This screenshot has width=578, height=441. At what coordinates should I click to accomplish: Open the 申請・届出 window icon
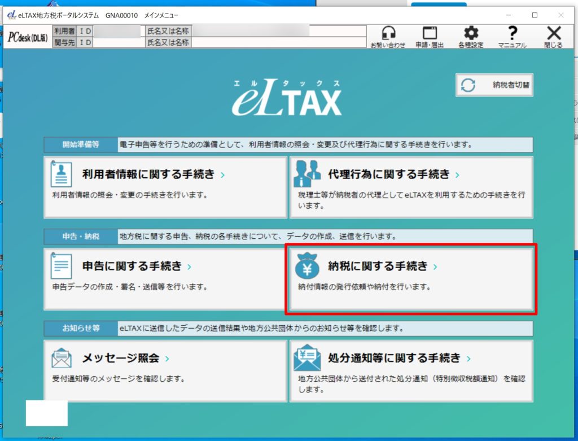tap(430, 33)
